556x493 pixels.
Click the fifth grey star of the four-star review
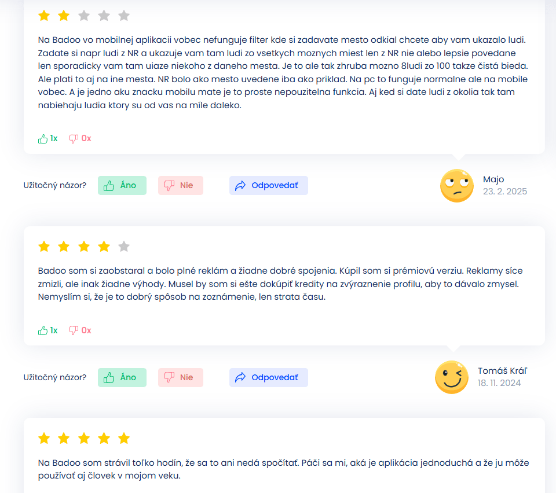[124, 246]
